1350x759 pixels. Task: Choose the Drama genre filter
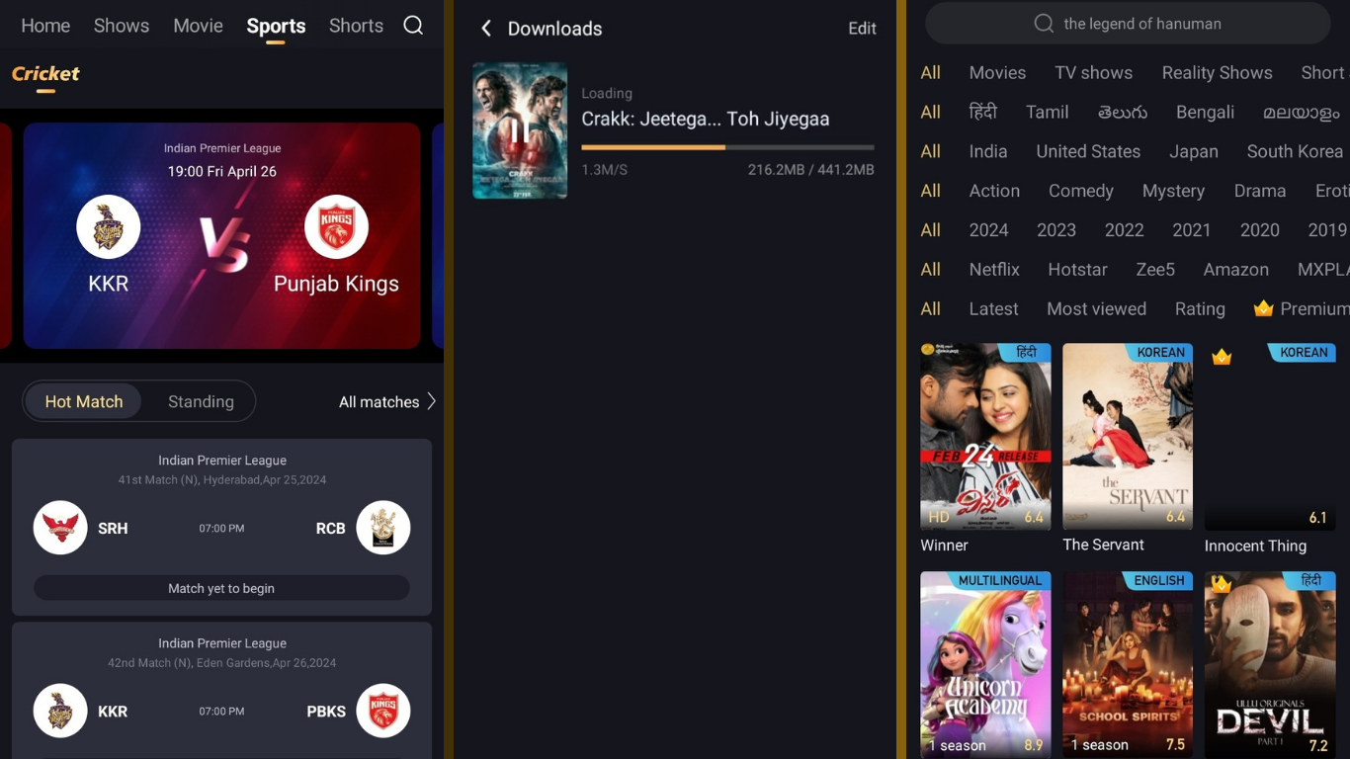click(1259, 191)
